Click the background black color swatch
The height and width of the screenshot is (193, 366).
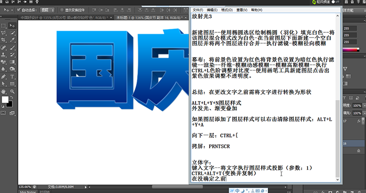point(9,104)
